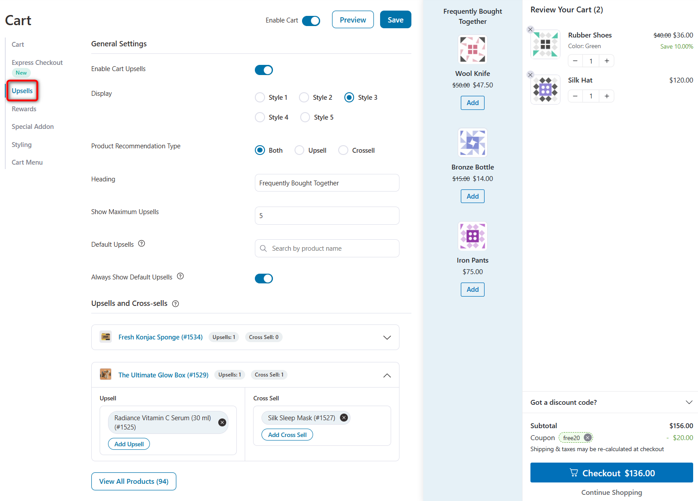Image resolution: width=698 pixels, height=501 pixels.
Task: Remove Silk Hat from cart
Action: pos(530,75)
